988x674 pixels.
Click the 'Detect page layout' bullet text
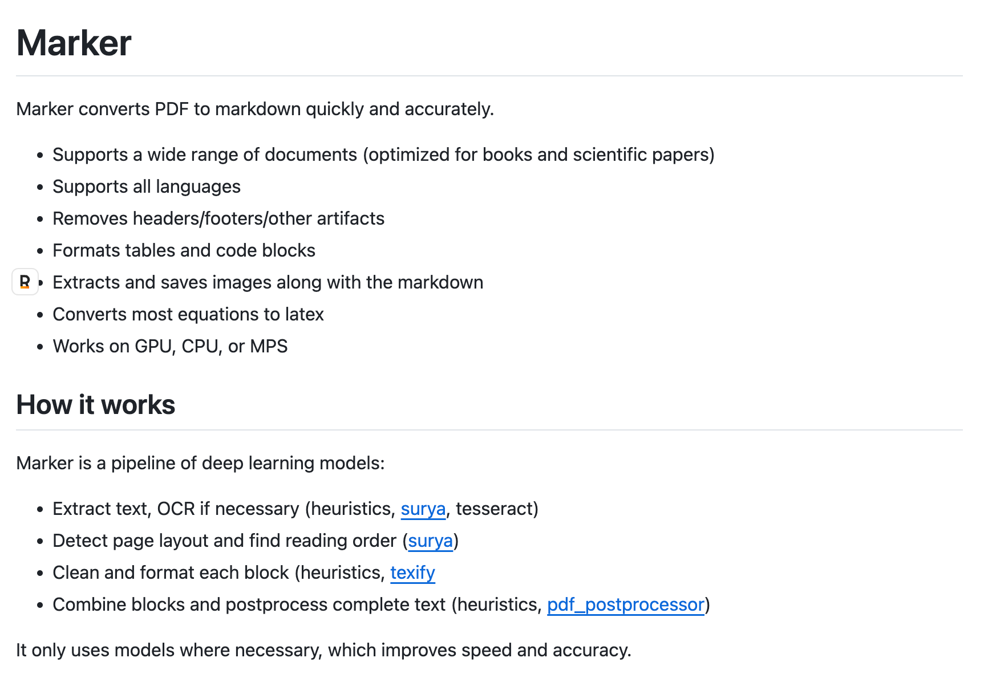click(x=256, y=541)
